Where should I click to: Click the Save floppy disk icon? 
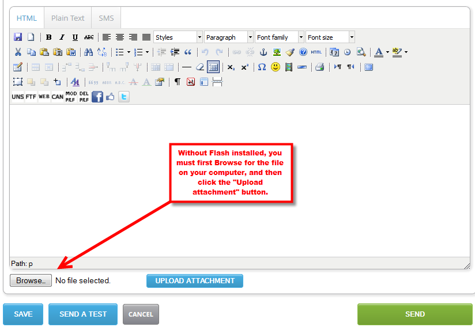(18, 37)
